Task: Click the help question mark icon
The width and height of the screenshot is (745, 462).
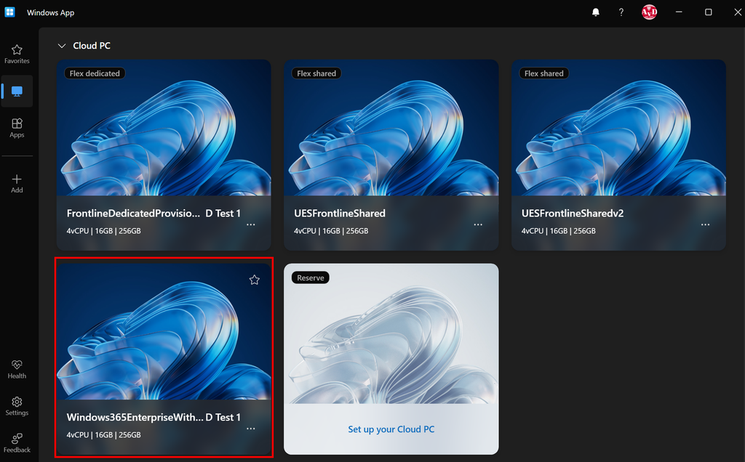Action: point(621,12)
